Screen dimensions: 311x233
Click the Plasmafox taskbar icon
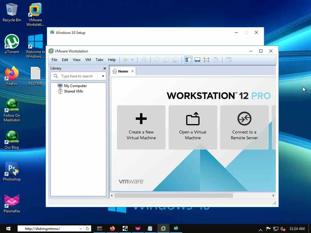pyautogui.click(x=138, y=229)
